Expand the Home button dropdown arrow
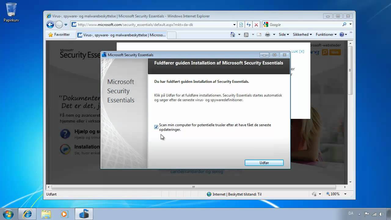Viewport: 391px width, 220px height. pyautogui.click(x=239, y=35)
